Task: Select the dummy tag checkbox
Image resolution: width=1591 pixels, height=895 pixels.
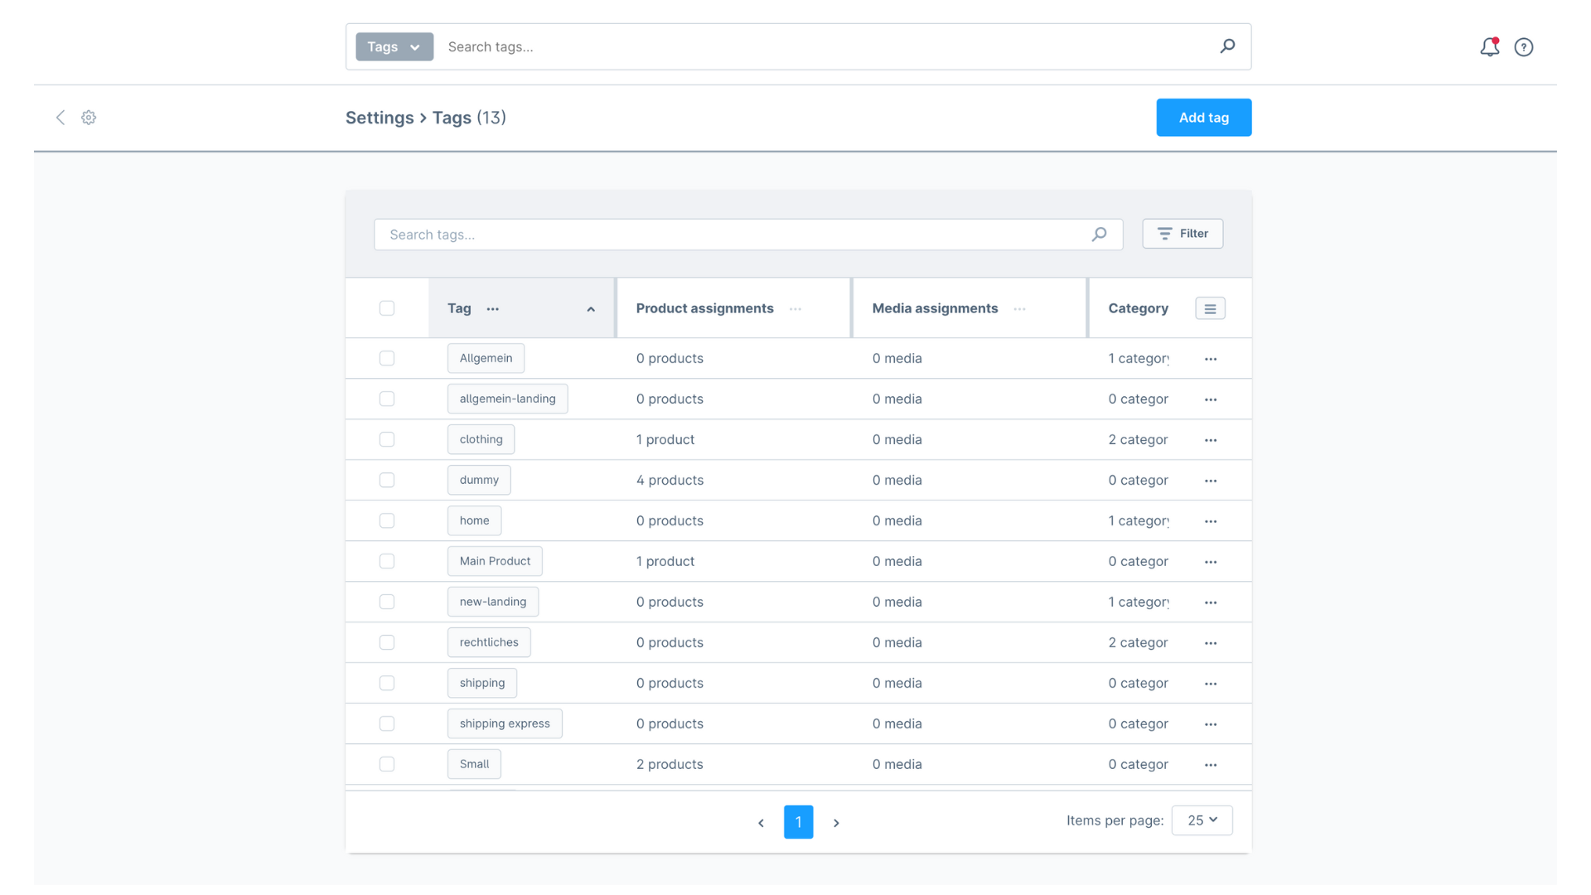Action: click(387, 480)
